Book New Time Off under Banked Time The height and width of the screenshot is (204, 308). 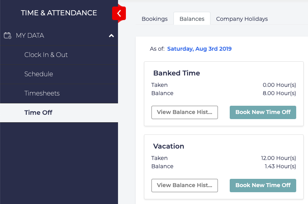point(263,112)
